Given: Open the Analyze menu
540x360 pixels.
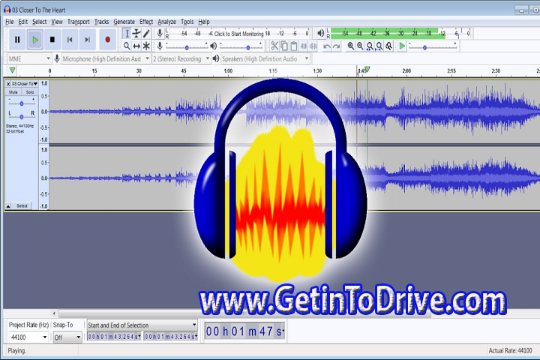Looking at the screenshot, I should pos(166,22).
